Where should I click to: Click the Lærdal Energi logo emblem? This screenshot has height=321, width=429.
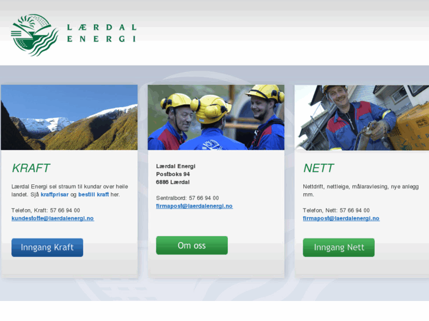[35, 35]
